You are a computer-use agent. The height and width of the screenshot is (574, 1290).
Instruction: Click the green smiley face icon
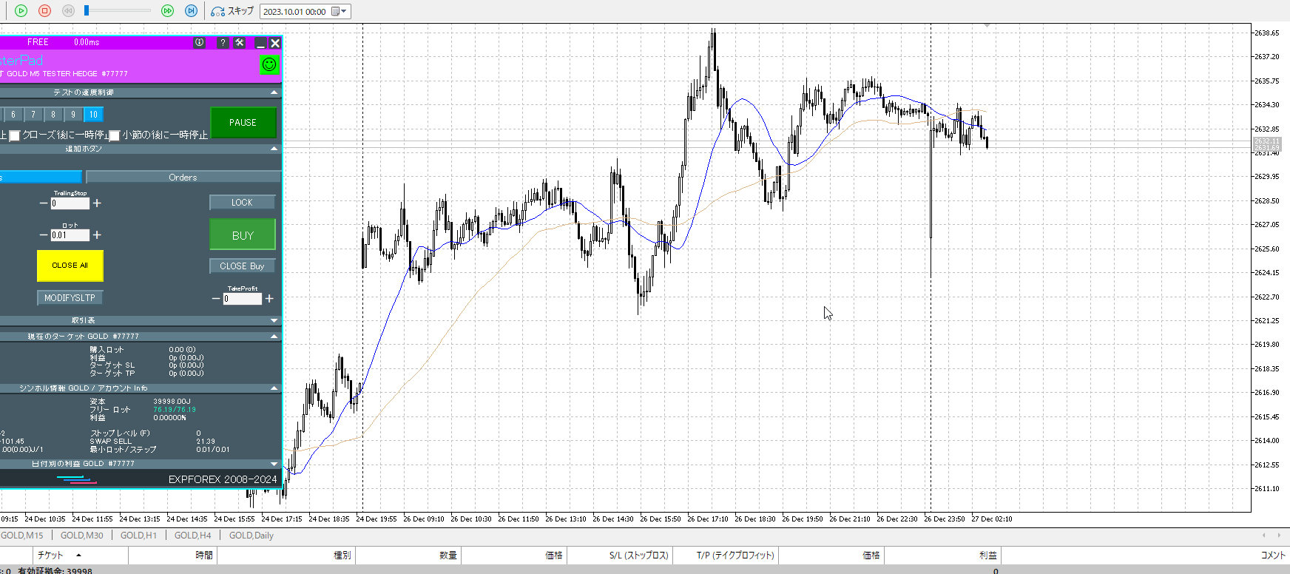tap(269, 64)
